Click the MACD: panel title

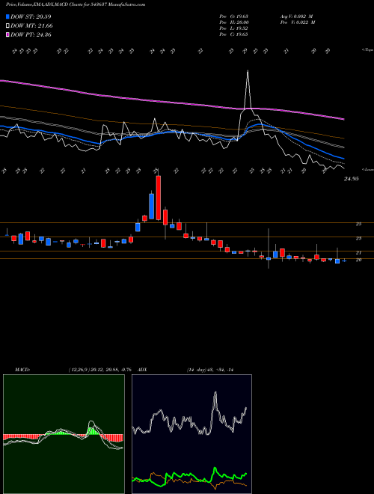pyautogui.click(x=22, y=370)
